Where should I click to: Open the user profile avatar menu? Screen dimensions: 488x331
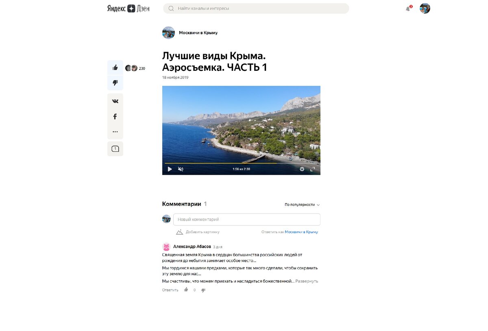(x=425, y=9)
